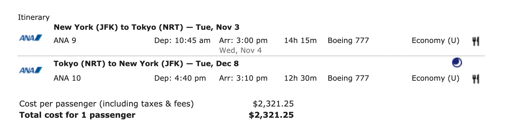
Task: Click the Boeing 777 aircraft on the outbound flight
Action: (348, 41)
